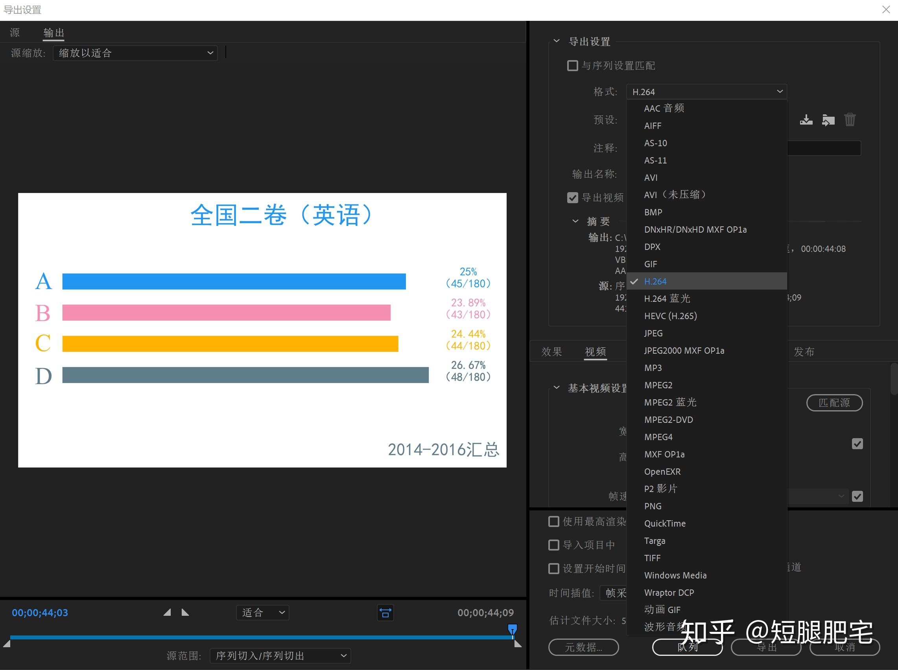Open the 源缩放 scaling dropdown
898x670 pixels.
point(136,53)
